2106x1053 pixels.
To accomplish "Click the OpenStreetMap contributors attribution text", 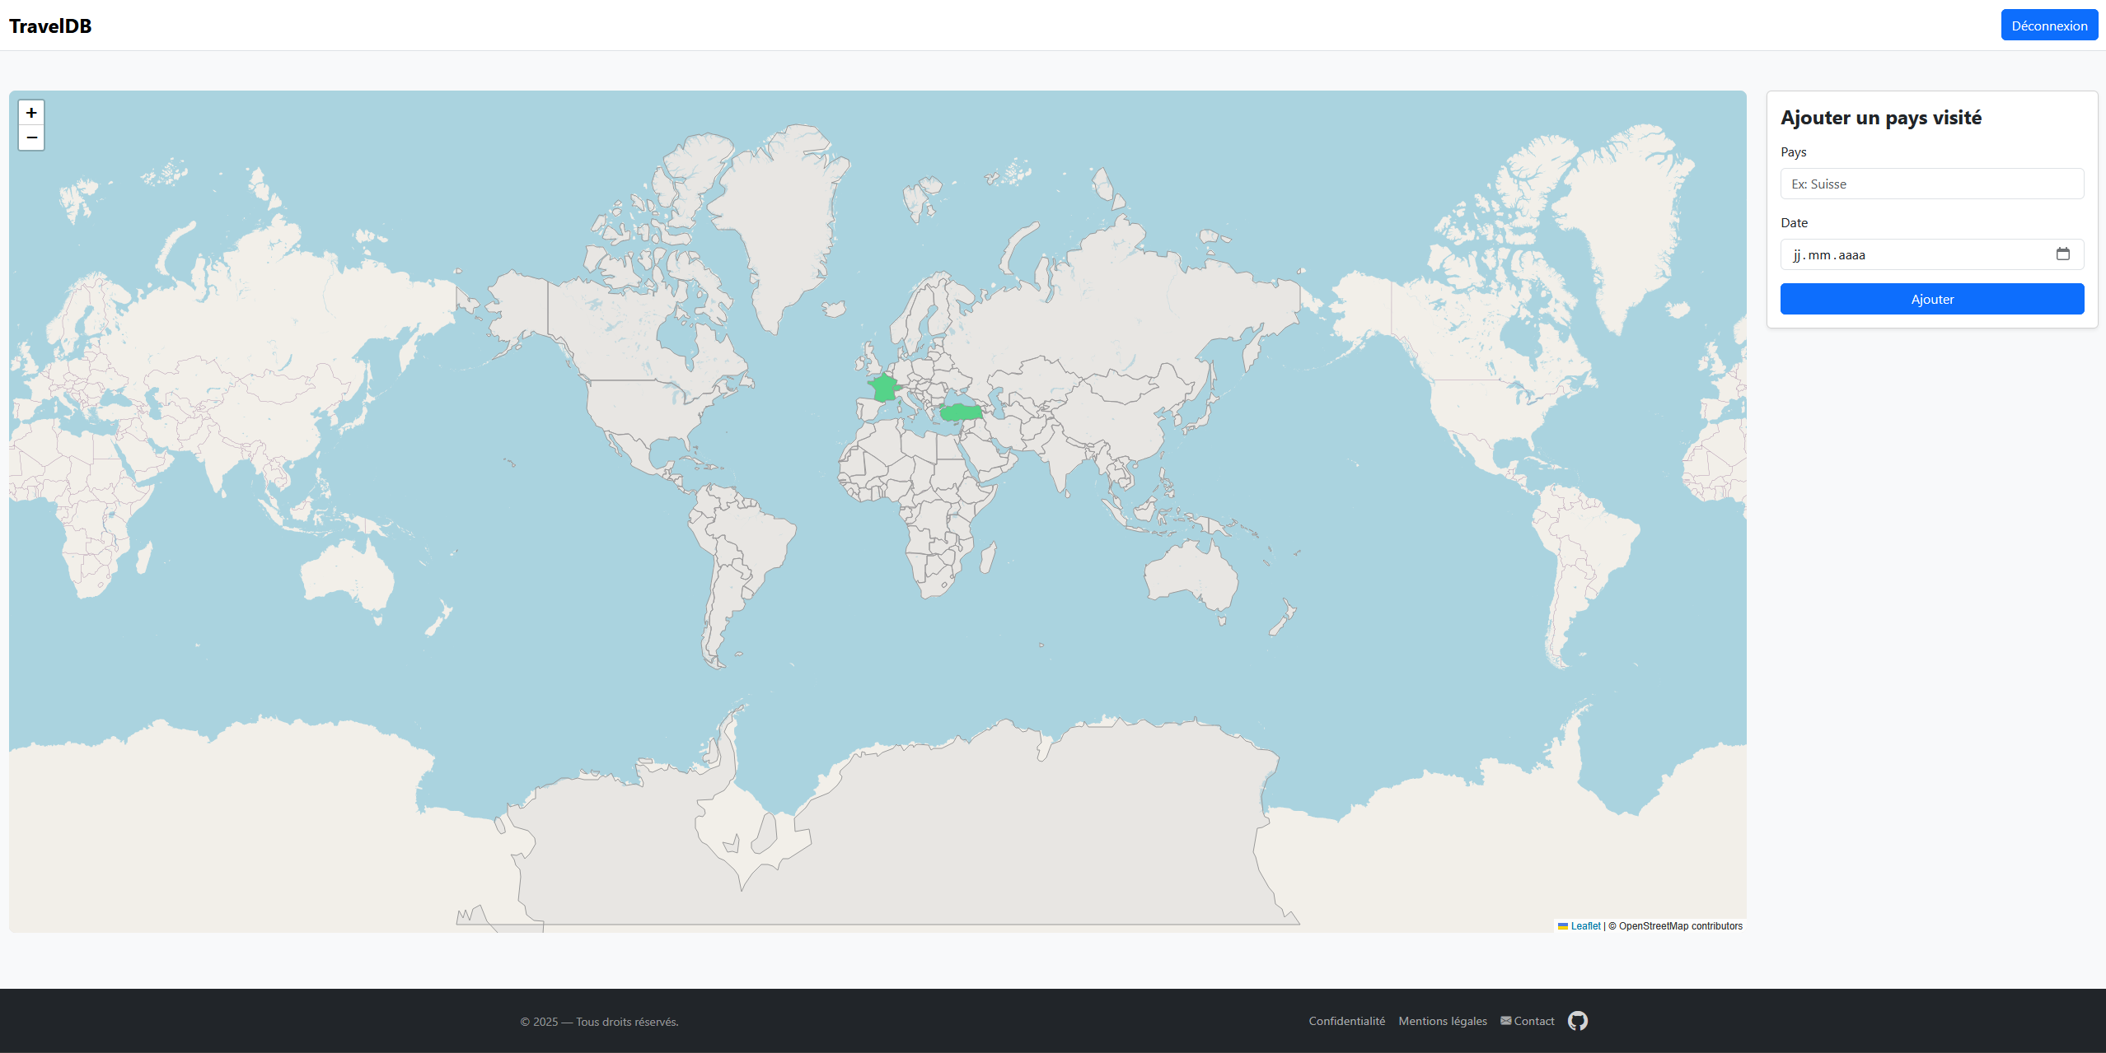I will (1680, 926).
